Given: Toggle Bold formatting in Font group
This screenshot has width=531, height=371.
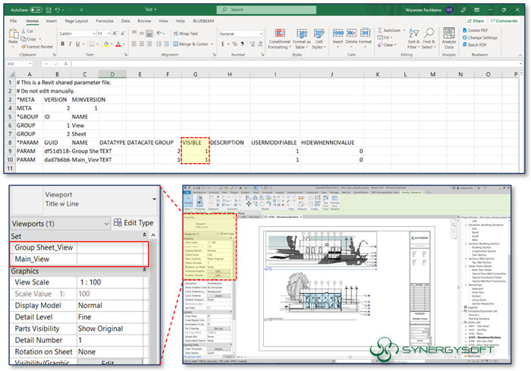Looking at the screenshot, I should tap(63, 44).
